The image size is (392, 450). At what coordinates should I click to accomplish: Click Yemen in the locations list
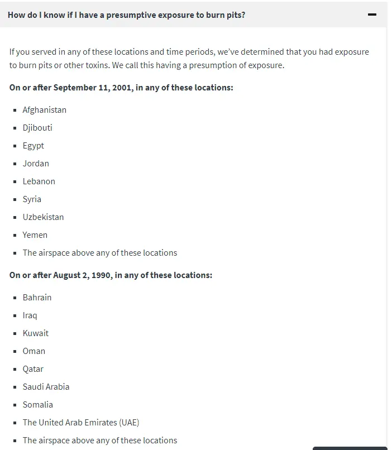[35, 235]
